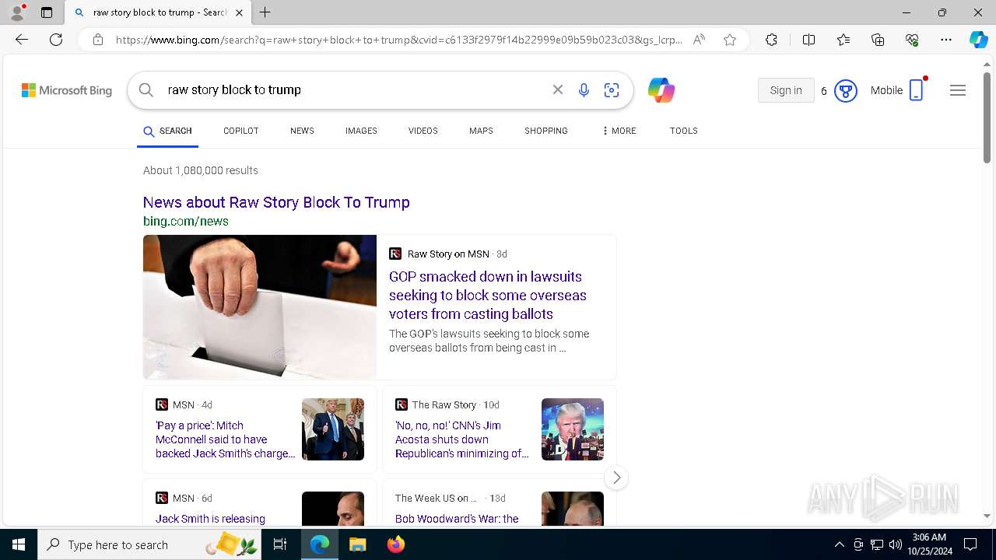The height and width of the screenshot is (560, 996).
Task: Show next news cards with arrow
Action: click(616, 478)
